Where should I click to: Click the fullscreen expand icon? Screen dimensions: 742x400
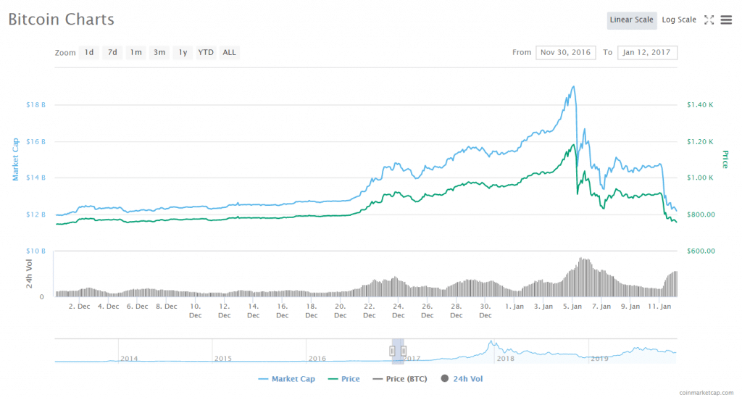pos(709,20)
